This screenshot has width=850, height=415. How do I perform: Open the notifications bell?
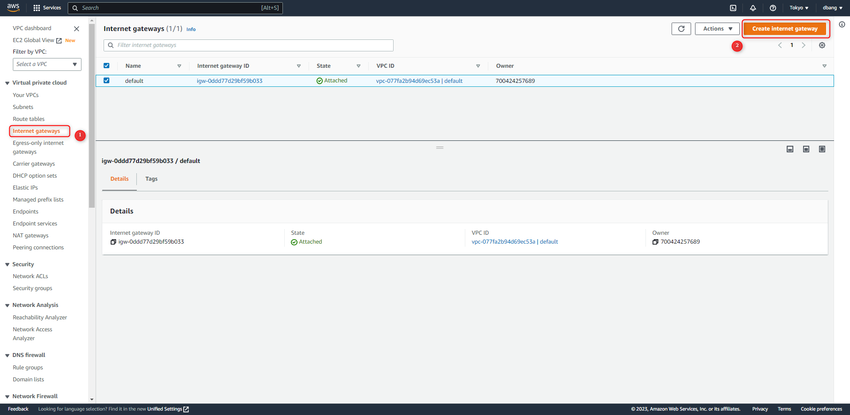pos(753,8)
